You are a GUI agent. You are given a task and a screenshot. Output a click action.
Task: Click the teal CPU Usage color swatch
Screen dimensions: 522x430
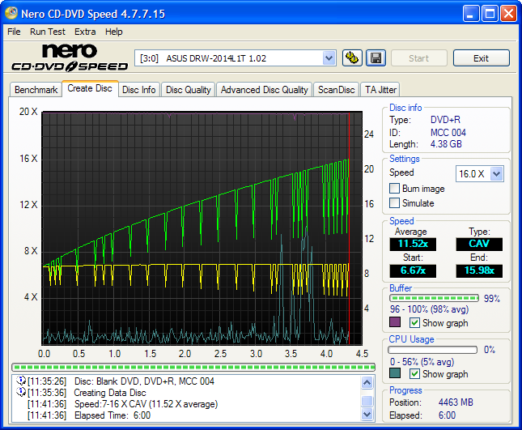[x=395, y=374]
